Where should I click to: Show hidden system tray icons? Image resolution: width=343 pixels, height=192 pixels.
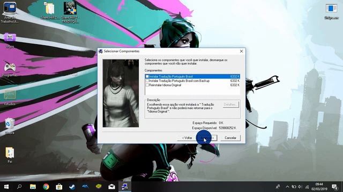[x=287, y=187]
